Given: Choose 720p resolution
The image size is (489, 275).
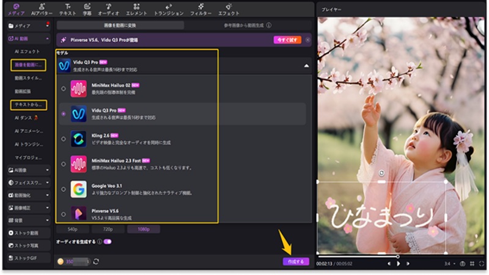Looking at the screenshot, I should [x=108, y=229].
